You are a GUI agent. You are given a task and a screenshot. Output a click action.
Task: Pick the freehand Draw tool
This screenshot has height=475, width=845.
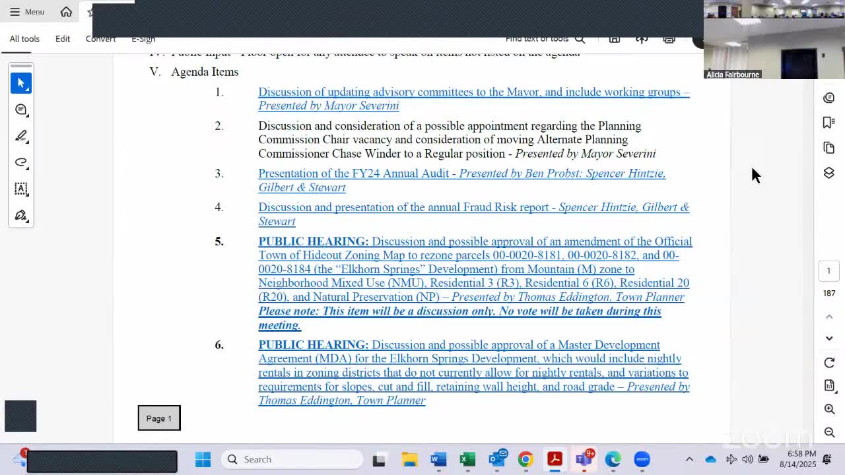coord(21,162)
